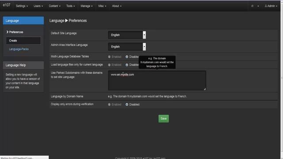
Task: Click the Language sidebar header
Action: tap(23, 21)
